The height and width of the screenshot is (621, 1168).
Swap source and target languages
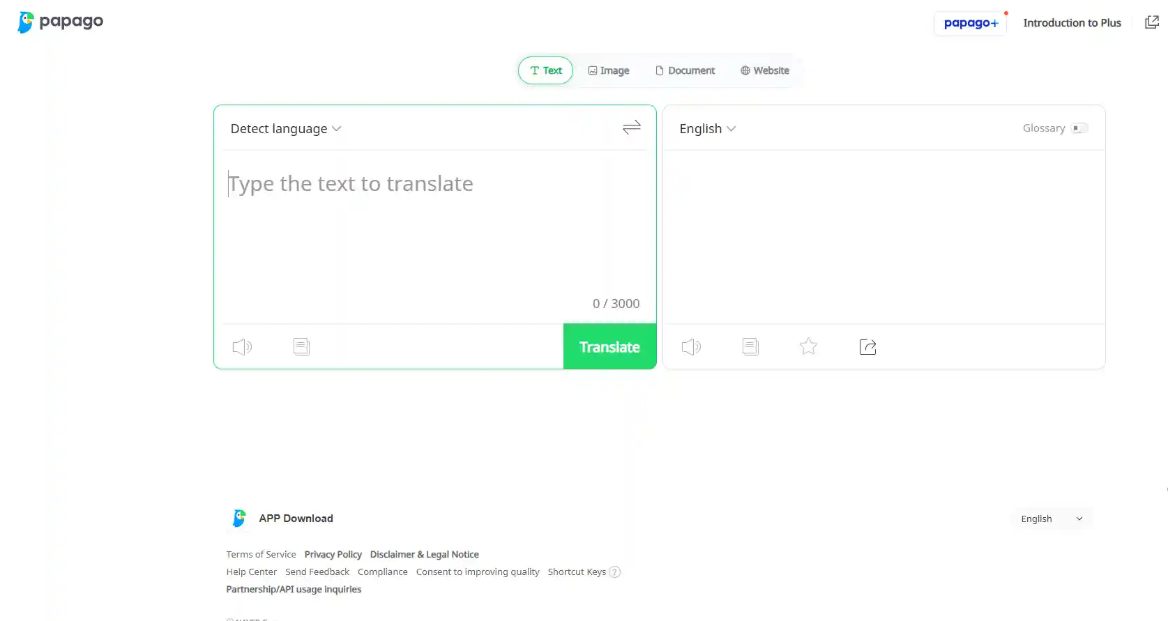point(632,128)
